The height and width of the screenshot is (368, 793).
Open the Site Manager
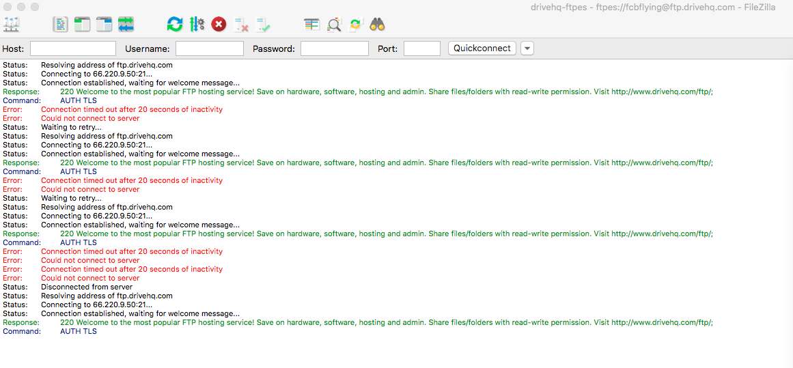(11, 24)
